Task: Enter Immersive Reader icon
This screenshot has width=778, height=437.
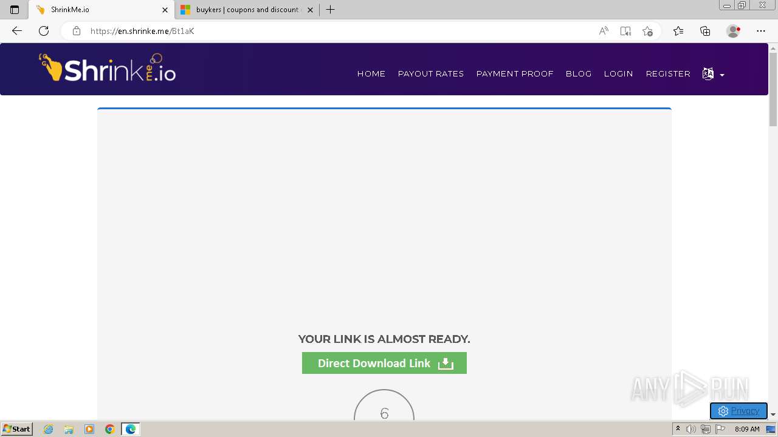Action: [x=625, y=31]
